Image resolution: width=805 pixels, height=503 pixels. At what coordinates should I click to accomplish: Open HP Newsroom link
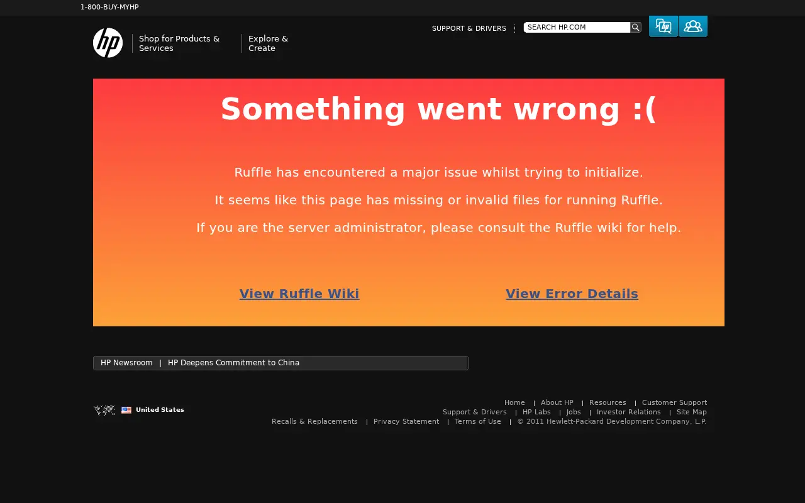(126, 363)
